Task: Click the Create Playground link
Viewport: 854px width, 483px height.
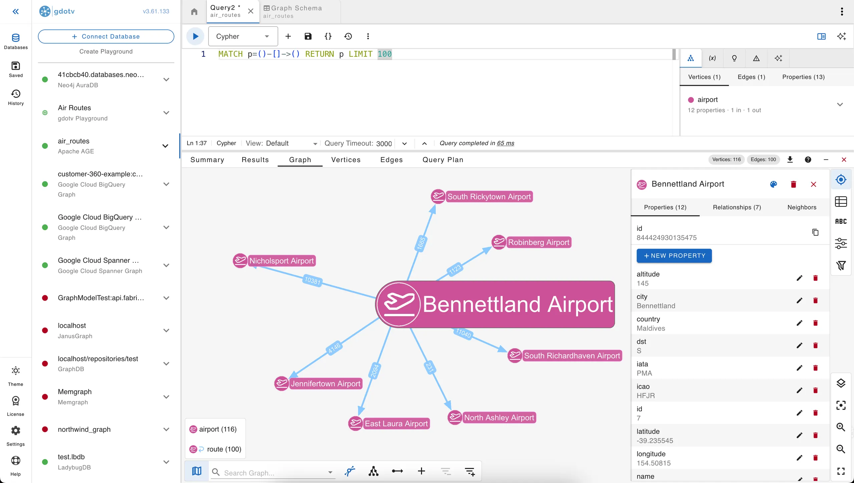Action: point(106,51)
